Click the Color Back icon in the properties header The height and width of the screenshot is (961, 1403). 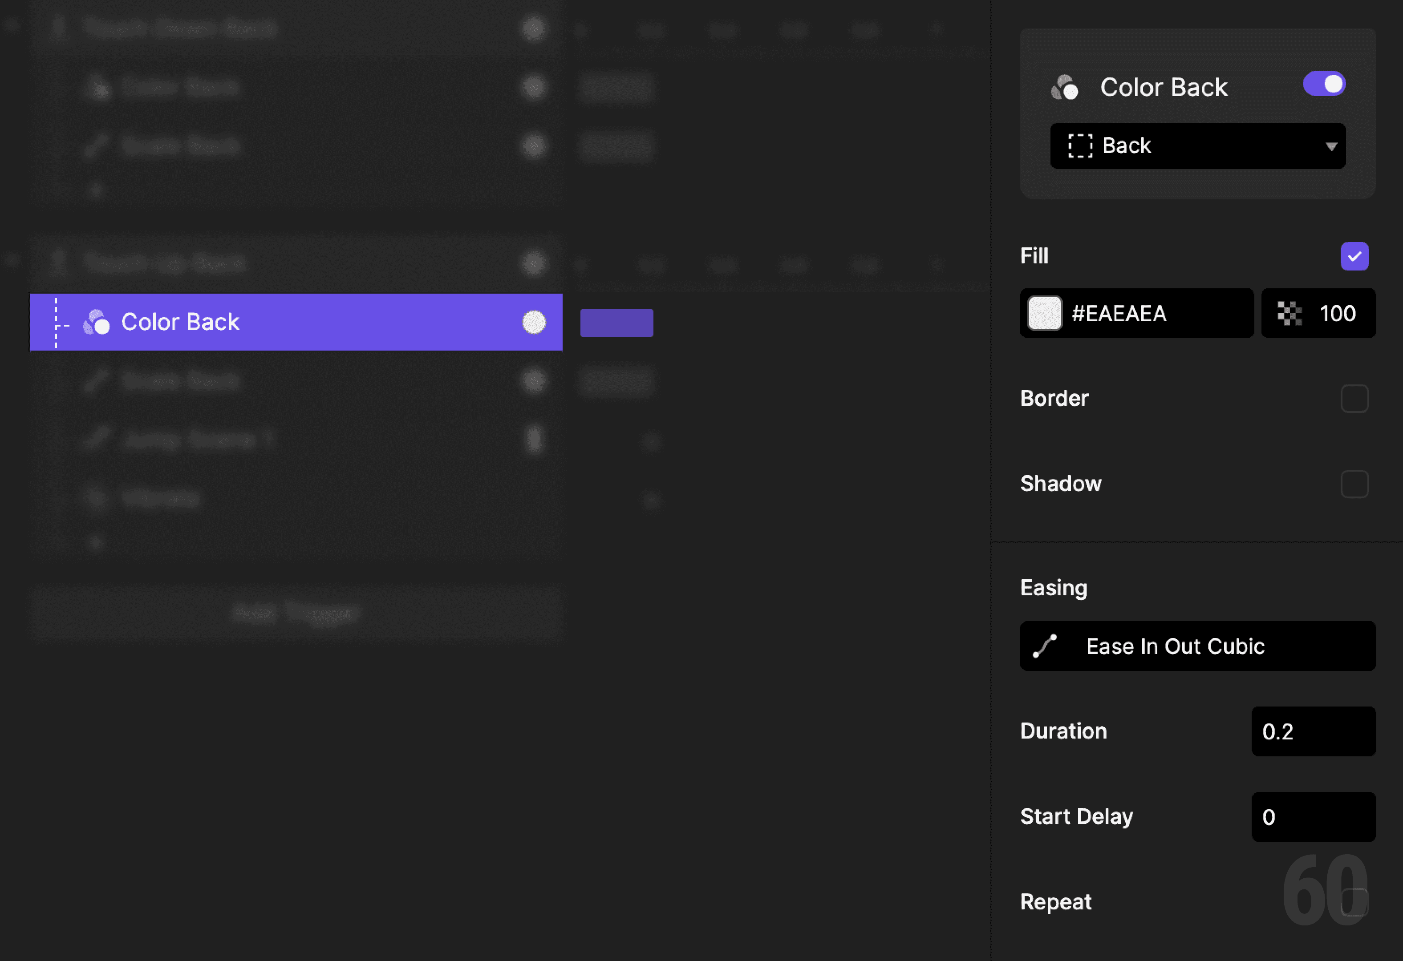tap(1066, 87)
